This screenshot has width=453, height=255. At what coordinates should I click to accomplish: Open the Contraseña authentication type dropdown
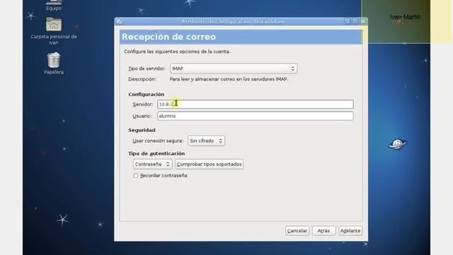(x=153, y=164)
